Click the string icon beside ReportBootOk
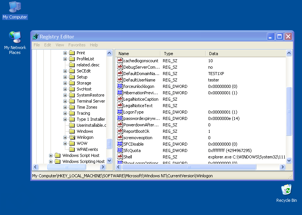 coord(120,131)
